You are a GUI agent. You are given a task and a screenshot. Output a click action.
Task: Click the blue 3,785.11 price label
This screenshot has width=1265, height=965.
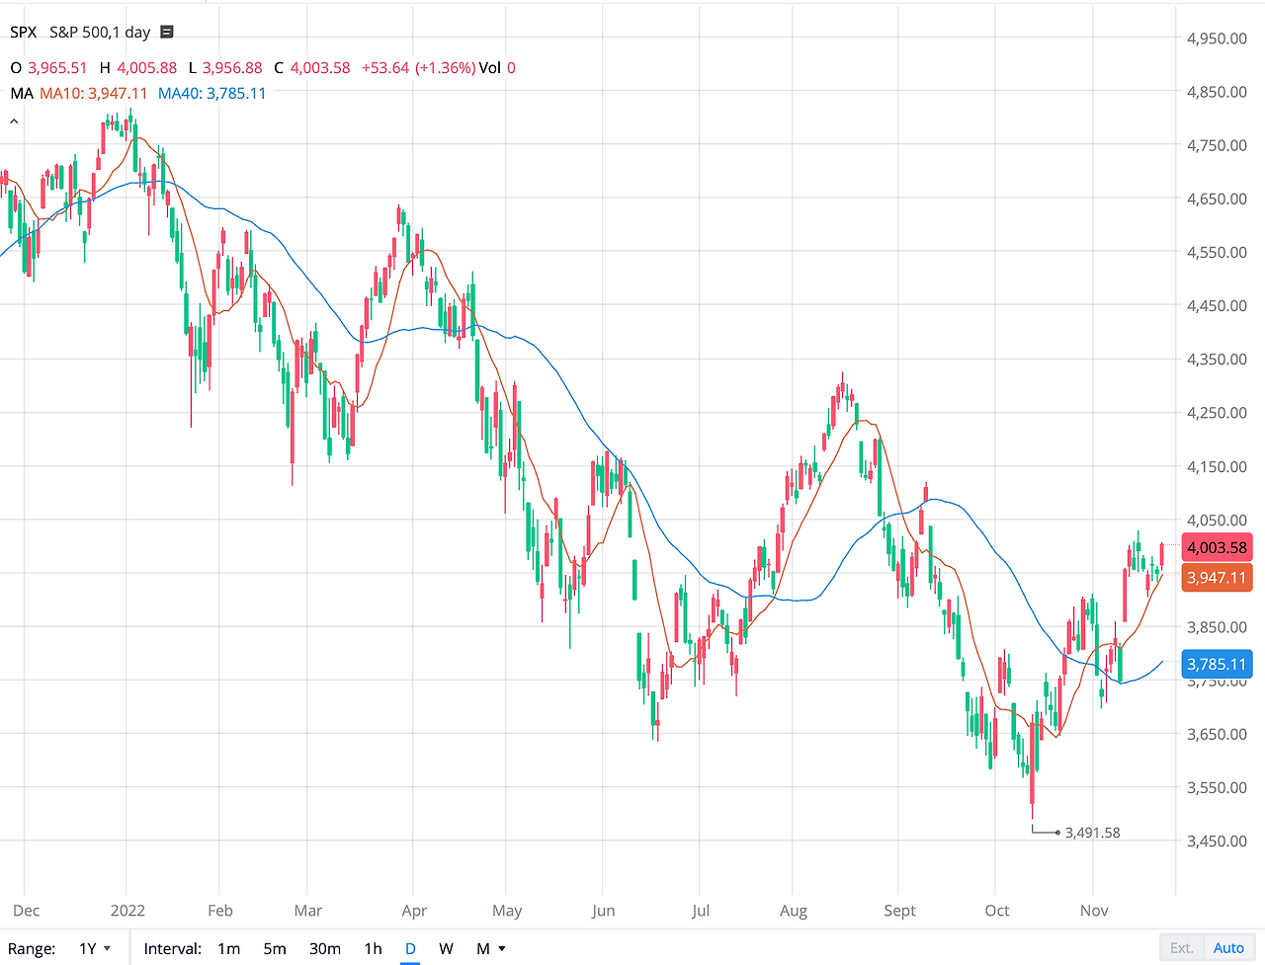(1217, 664)
